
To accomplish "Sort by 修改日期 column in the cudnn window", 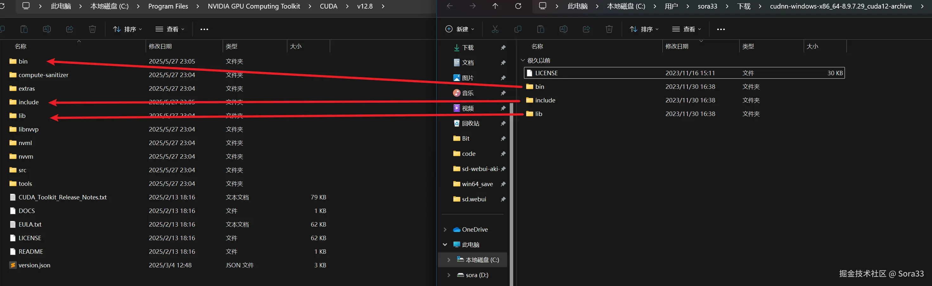I will pyautogui.click(x=701, y=46).
